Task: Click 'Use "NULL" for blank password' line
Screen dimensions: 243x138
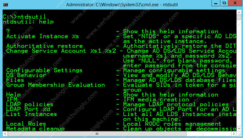Action: [x=176, y=61]
